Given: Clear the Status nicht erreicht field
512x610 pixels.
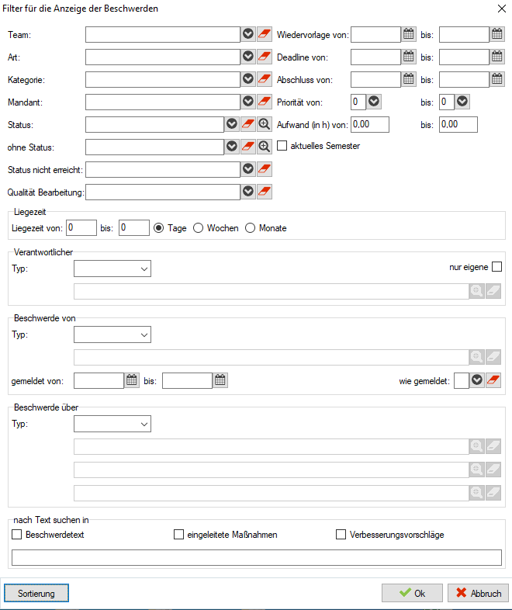Looking at the screenshot, I should point(265,169).
